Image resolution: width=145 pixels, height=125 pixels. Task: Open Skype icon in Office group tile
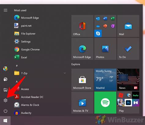[x=98, y=33]
